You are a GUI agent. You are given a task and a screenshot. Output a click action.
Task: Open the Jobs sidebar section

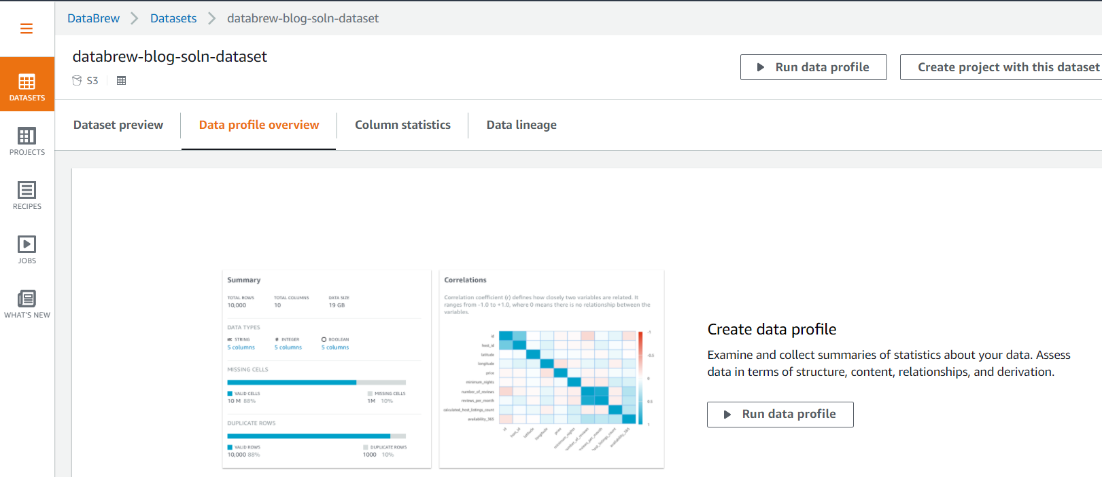(27, 250)
